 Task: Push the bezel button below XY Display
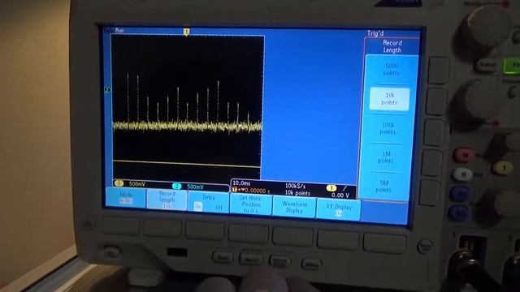pos(338,240)
